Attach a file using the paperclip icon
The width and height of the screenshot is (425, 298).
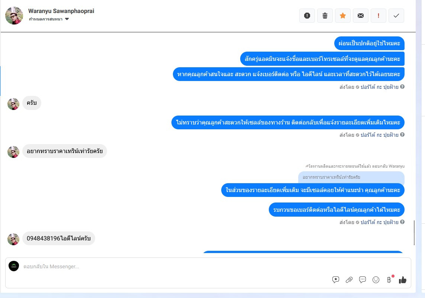[x=349, y=280]
